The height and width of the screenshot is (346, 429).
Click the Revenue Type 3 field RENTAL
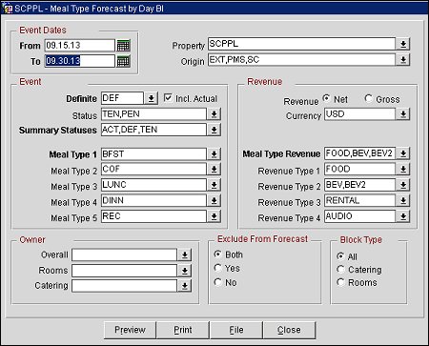360,201
